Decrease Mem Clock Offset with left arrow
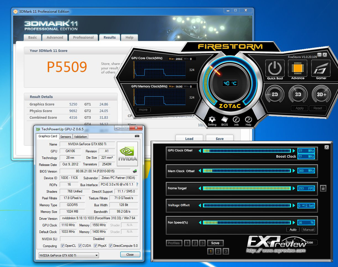 200,171
